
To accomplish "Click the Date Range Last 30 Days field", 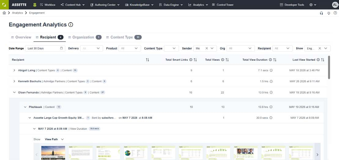I will [45, 48].
